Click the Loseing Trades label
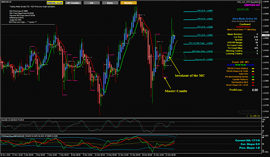270x157 pixels. click(x=234, y=54)
